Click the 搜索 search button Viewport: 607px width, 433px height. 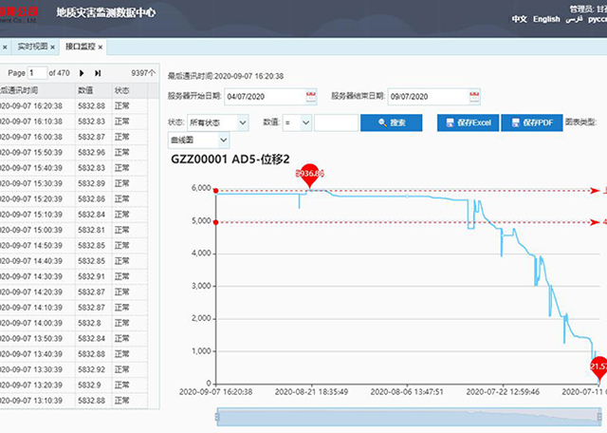398,122
